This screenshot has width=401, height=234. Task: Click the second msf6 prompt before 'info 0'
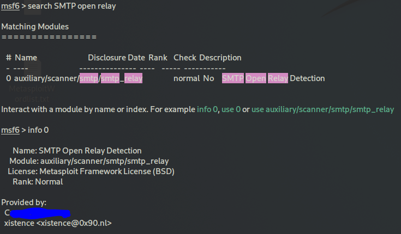pos(10,130)
